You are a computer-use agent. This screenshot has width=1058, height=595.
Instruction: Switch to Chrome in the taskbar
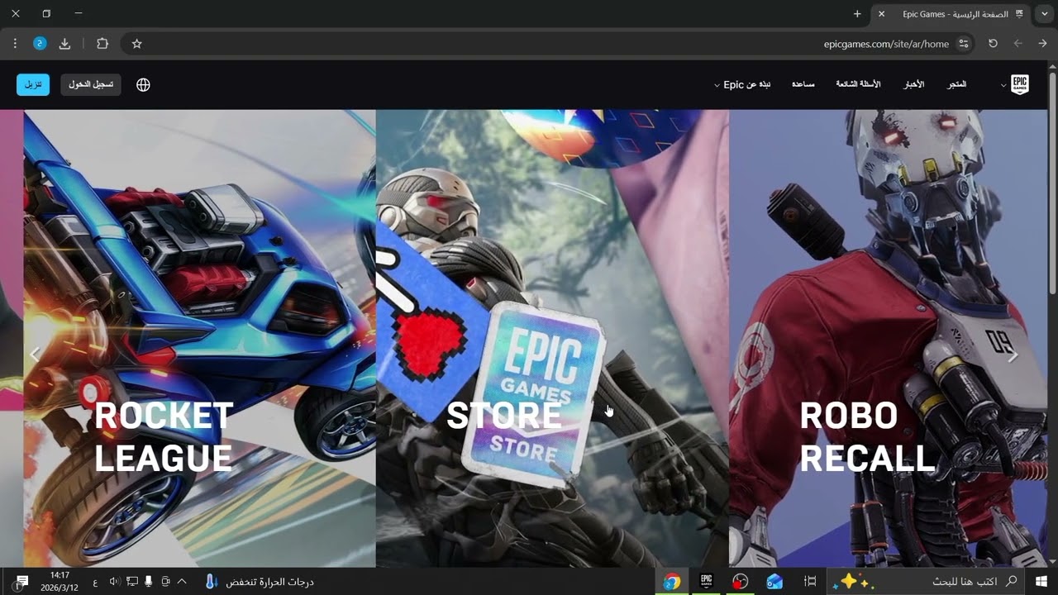672,582
